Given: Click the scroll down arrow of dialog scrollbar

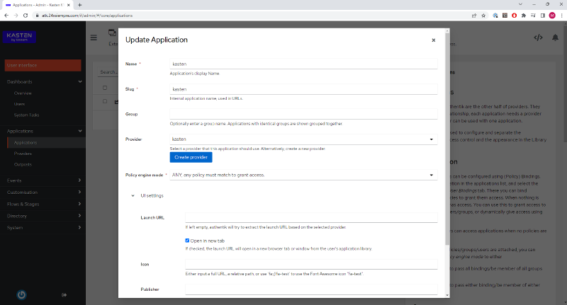Looking at the screenshot, I should coord(447,295).
